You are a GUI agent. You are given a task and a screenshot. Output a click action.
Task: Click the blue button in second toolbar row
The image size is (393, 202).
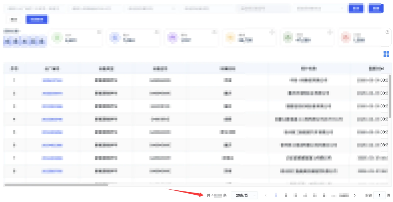coord(37,19)
